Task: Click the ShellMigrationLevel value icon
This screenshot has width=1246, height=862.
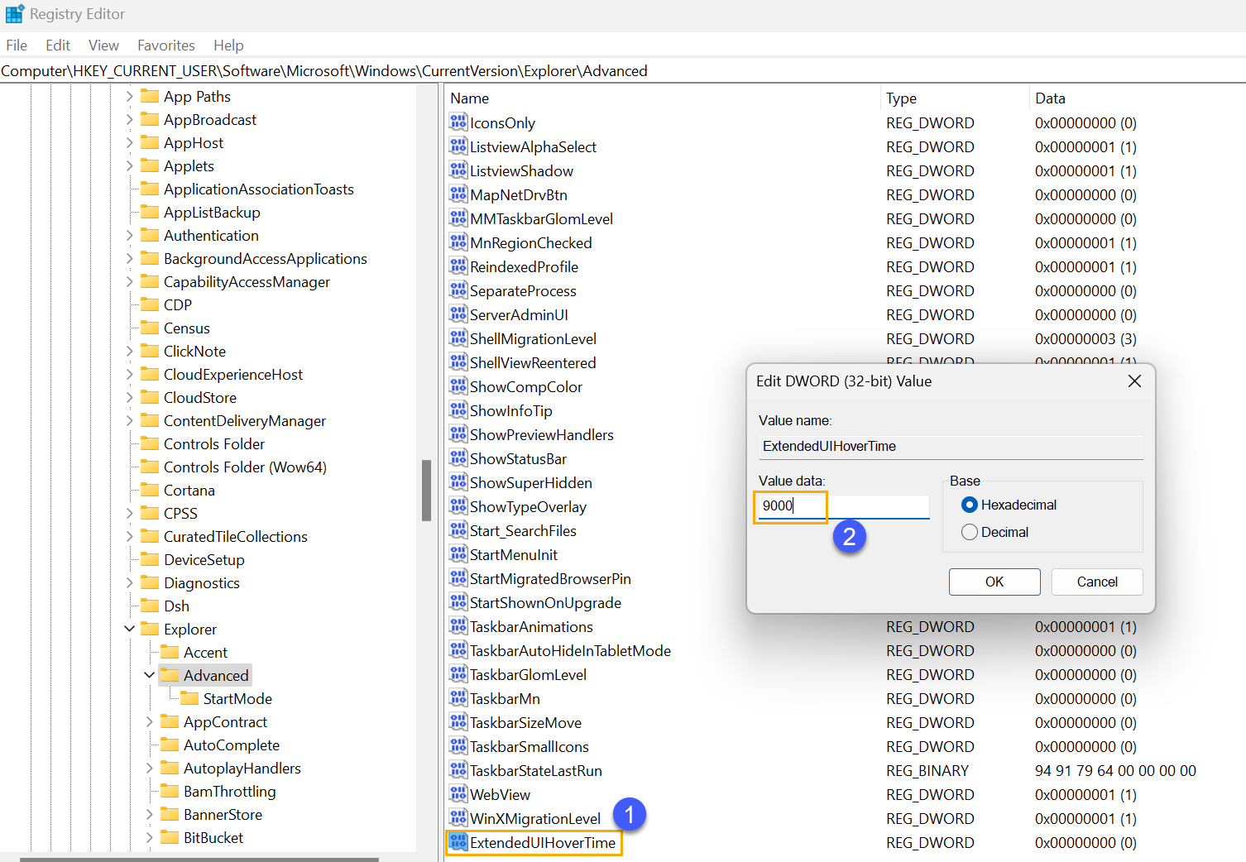Action: (x=458, y=338)
